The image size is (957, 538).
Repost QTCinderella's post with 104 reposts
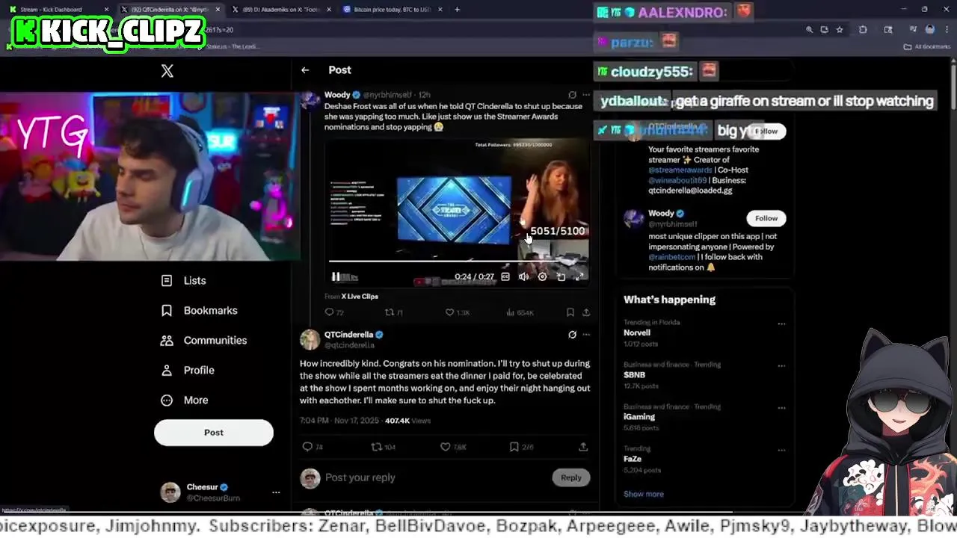tap(384, 447)
